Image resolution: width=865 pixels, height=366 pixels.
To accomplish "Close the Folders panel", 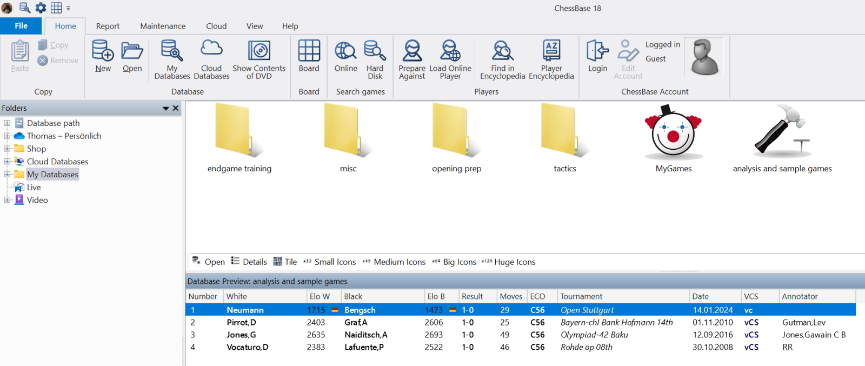I will [x=176, y=109].
